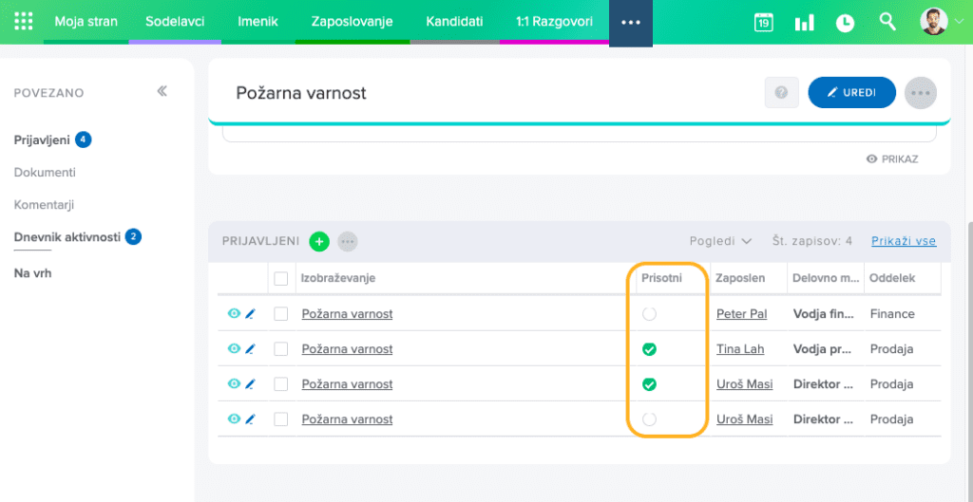Image resolution: width=973 pixels, height=502 pixels.
Task: Jump to Dokumenti in sidebar
Action: [45, 173]
